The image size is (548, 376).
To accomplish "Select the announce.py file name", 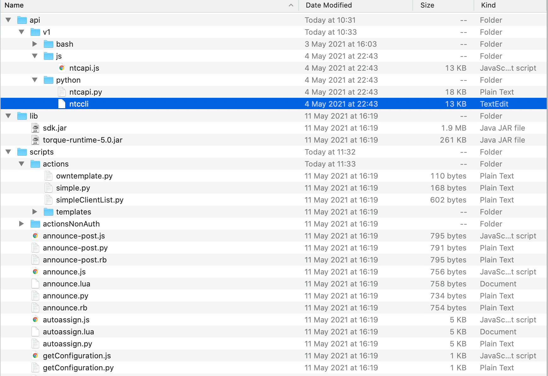I will tap(66, 296).
